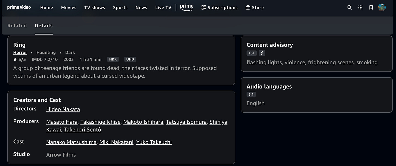The height and width of the screenshot is (166, 396).
Task: Open cast member Yuko Takeuchi link
Action: [154, 142]
